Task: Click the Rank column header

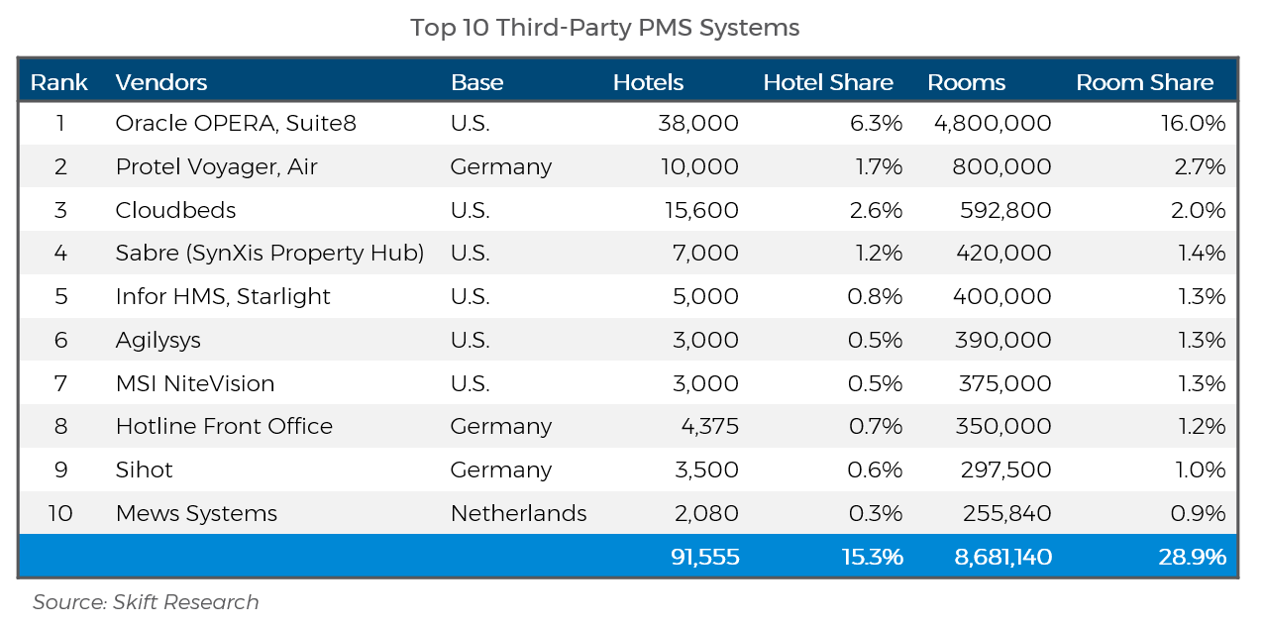Action: (x=59, y=82)
